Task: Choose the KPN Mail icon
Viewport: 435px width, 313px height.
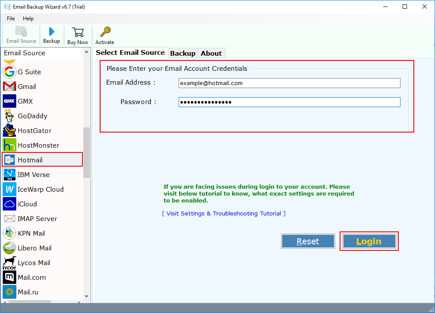Action: (x=9, y=234)
